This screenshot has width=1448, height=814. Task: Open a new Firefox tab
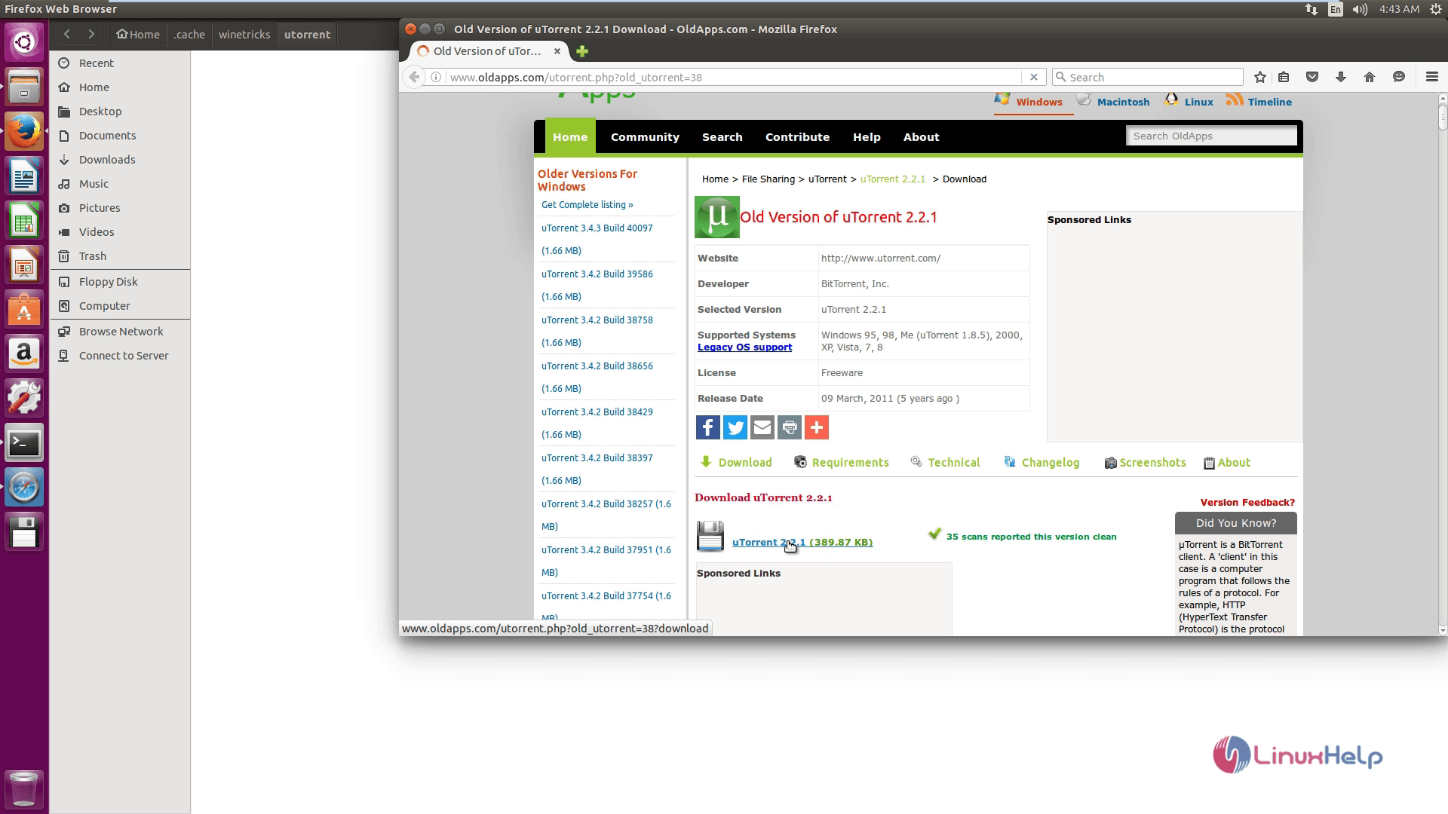pos(581,51)
